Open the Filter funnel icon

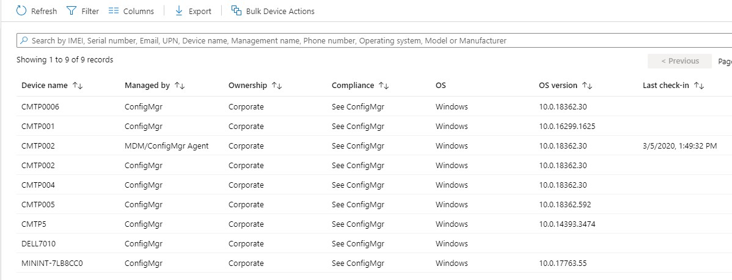pyautogui.click(x=71, y=11)
